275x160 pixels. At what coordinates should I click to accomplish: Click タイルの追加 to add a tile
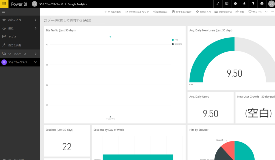tap(113, 12)
